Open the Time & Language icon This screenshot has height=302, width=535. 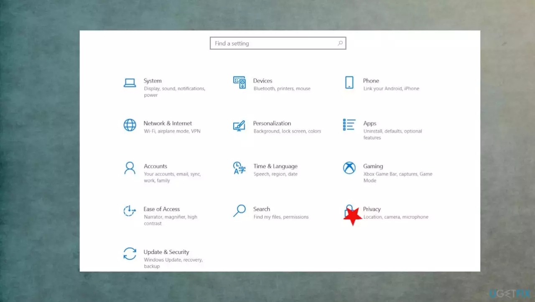239,168
